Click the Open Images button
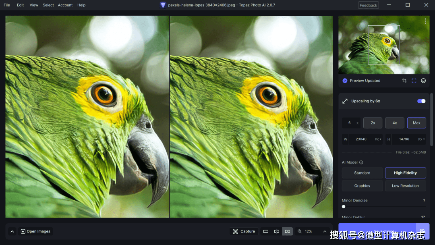Viewport: 435px width, 245px height. click(35, 231)
